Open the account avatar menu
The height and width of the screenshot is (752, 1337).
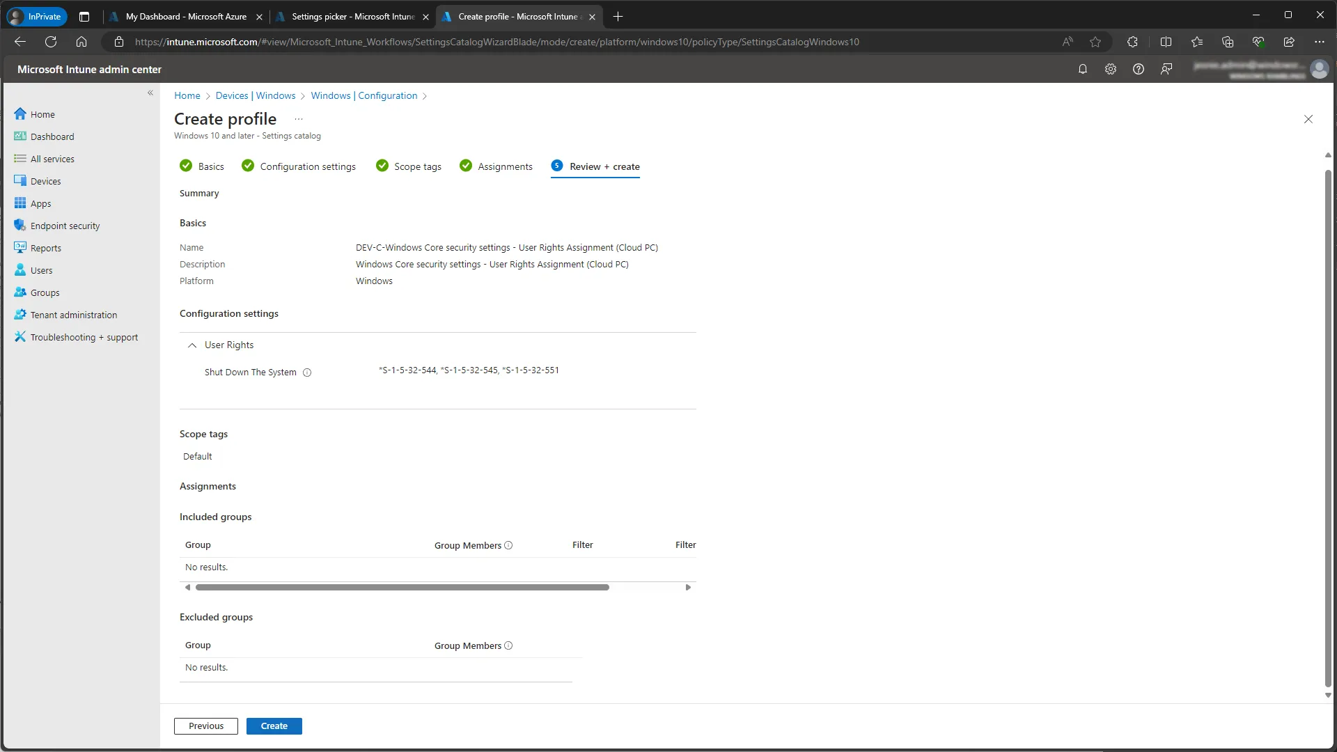1319,69
